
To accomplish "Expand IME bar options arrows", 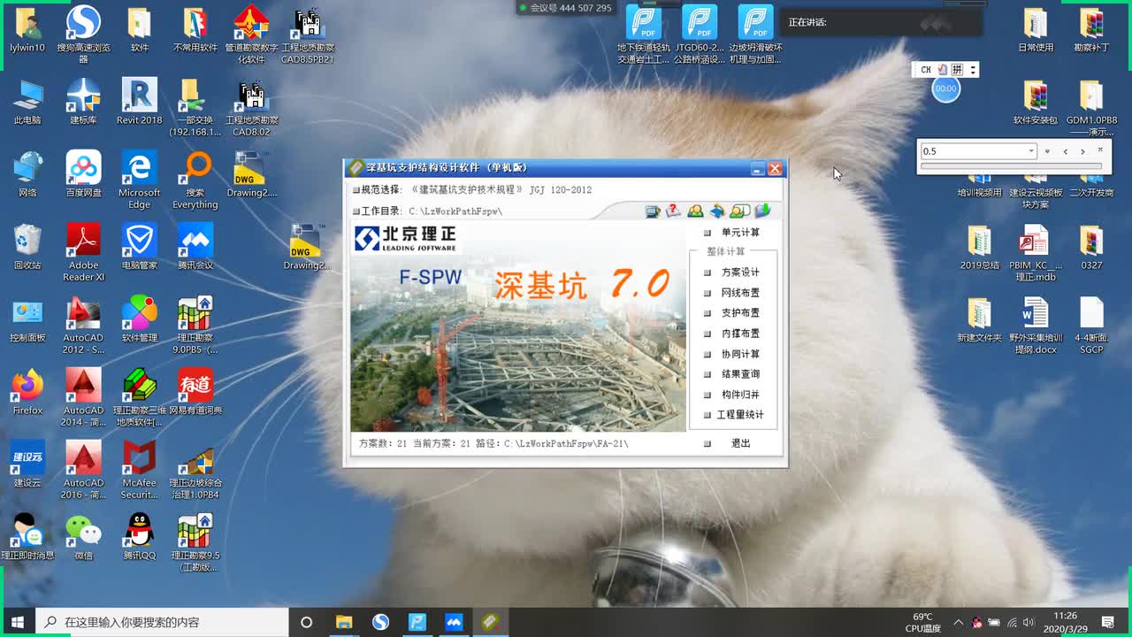I will tap(973, 70).
